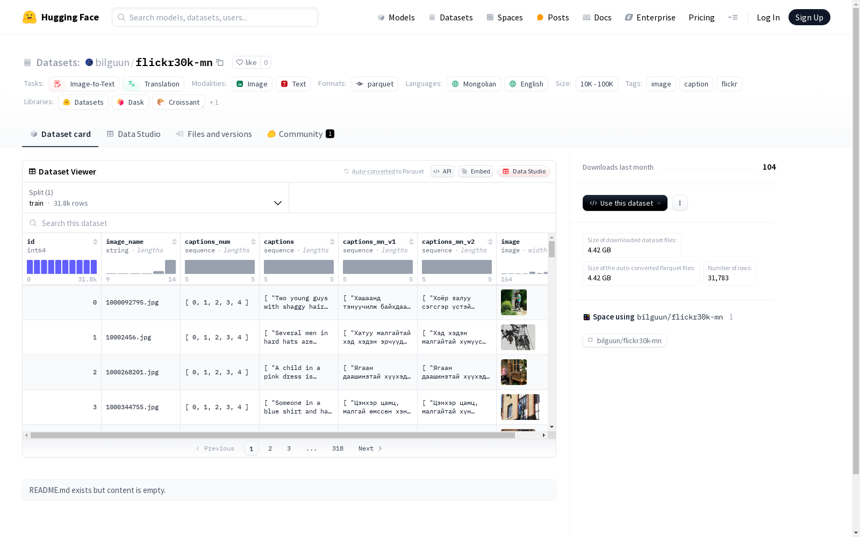
Task: Open Enterprise in top navigation
Action: coord(650,17)
